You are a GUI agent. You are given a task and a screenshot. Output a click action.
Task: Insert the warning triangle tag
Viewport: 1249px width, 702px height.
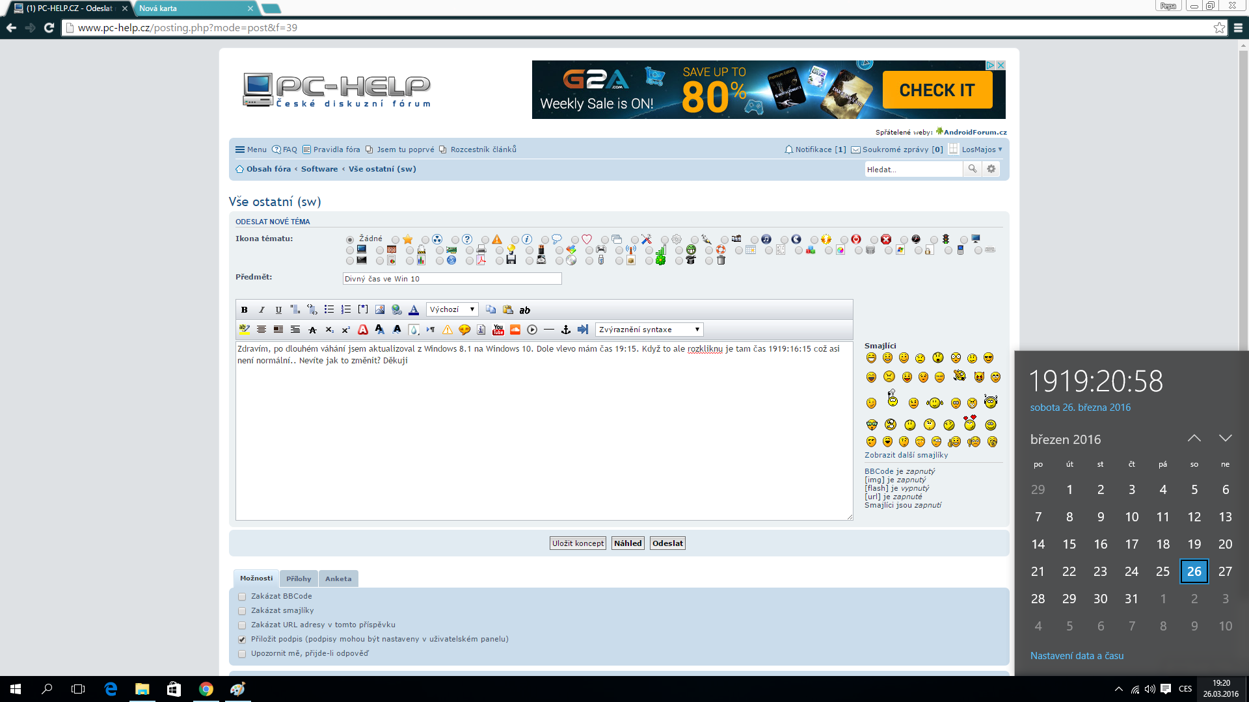[448, 330]
